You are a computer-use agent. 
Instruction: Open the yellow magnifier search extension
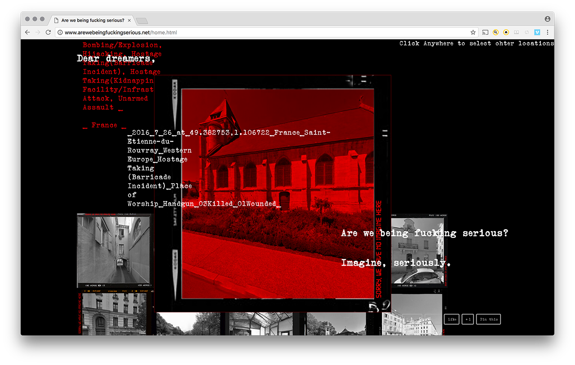(495, 32)
